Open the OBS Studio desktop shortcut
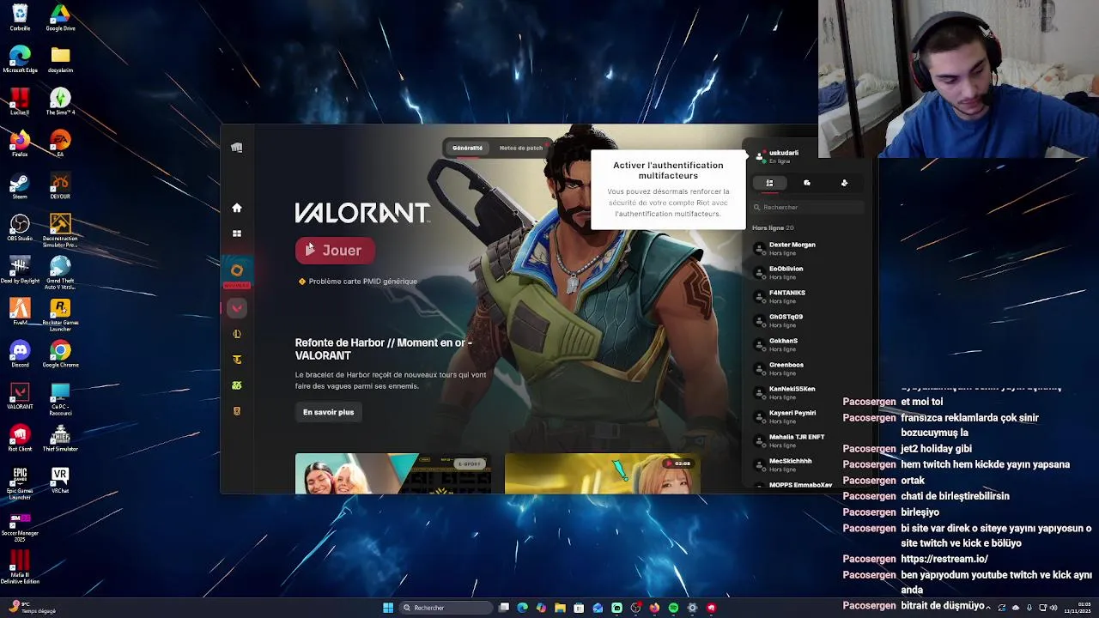 click(x=20, y=227)
